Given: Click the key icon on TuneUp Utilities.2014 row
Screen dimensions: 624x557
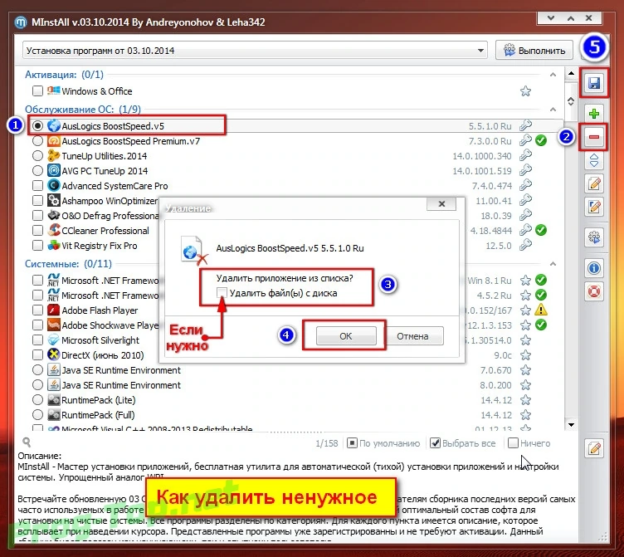Looking at the screenshot, I should (525, 156).
